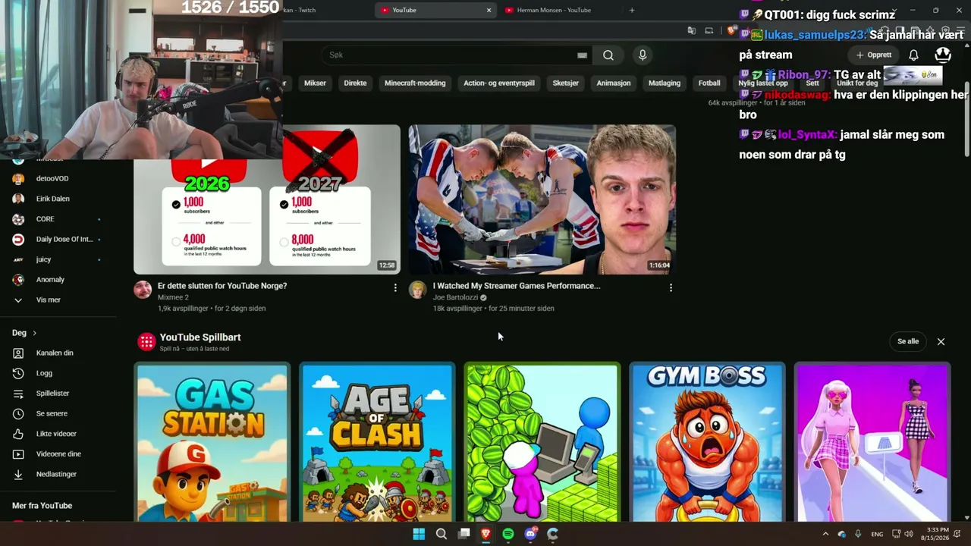Launch the Gym Boss game card

(707, 443)
